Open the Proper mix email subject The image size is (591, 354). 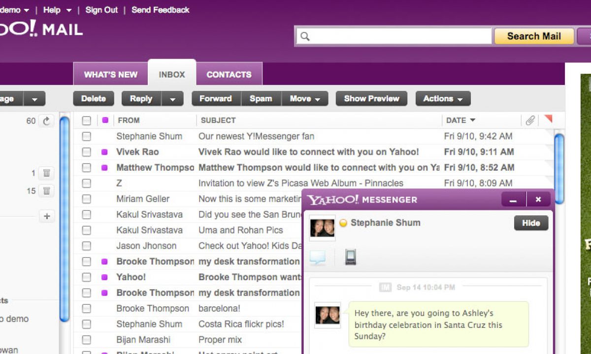pyautogui.click(x=220, y=340)
